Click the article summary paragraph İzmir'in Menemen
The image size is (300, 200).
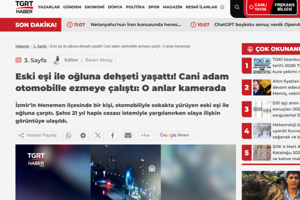(x=122, y=113)
